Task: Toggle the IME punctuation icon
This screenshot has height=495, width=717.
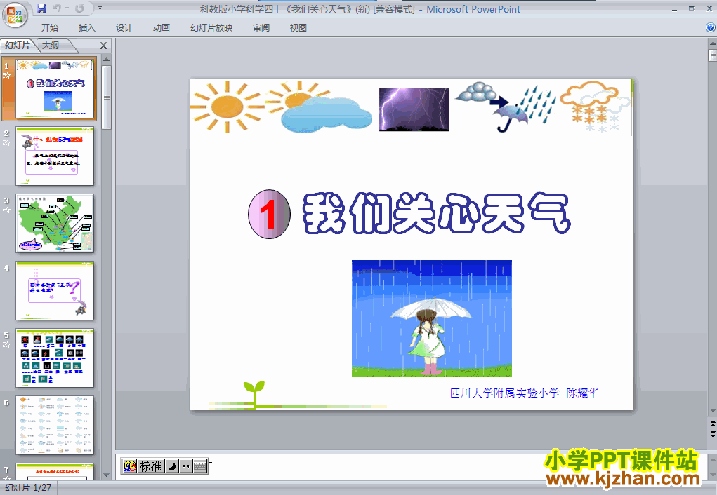Action: point(185,466)
